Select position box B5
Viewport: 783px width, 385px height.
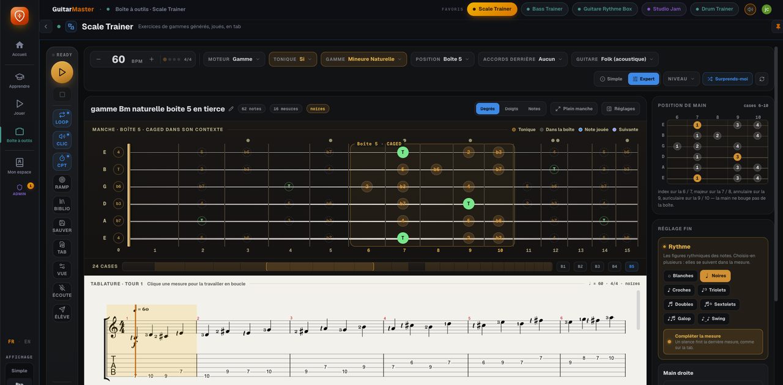tap(631, 266)
